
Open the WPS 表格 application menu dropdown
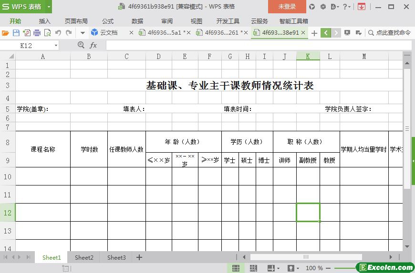tap(49, 7)
